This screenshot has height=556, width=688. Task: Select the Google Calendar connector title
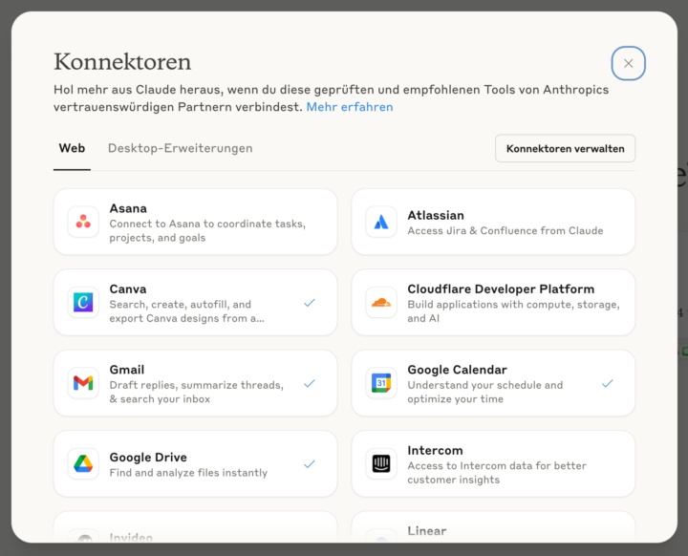tap(457, 370)
